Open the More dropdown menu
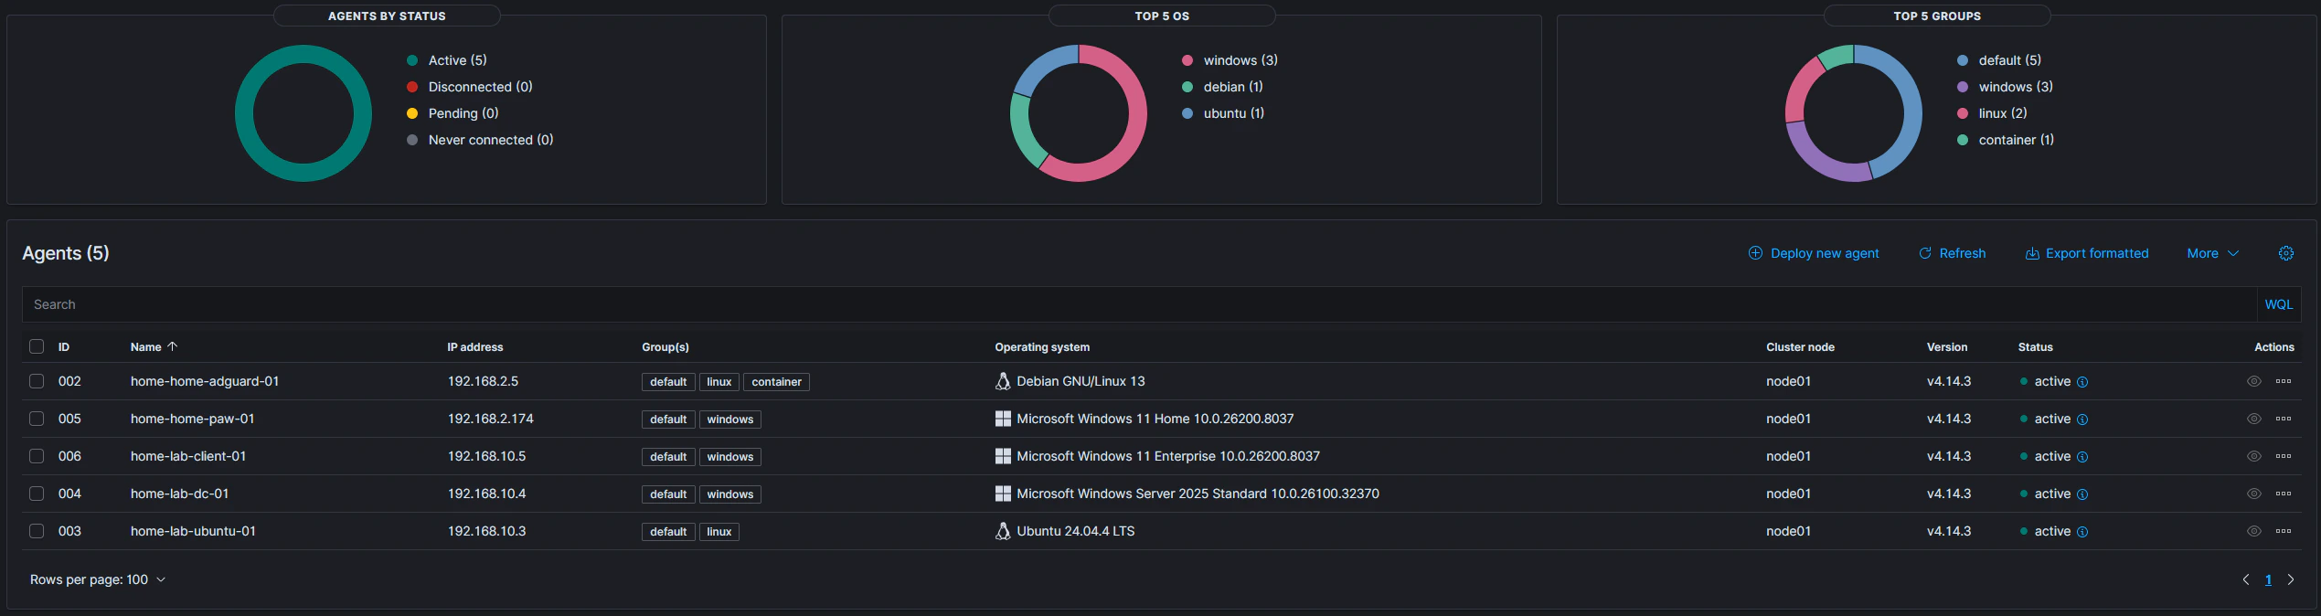The height and width of the screenshot is (616, 2321). point(2211,253)
